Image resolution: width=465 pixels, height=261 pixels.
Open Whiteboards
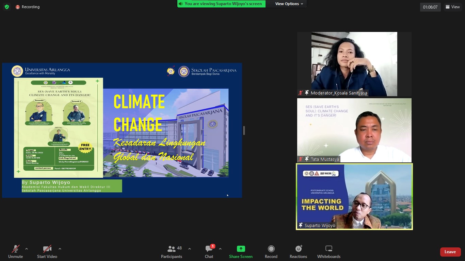tap(328, 252)
